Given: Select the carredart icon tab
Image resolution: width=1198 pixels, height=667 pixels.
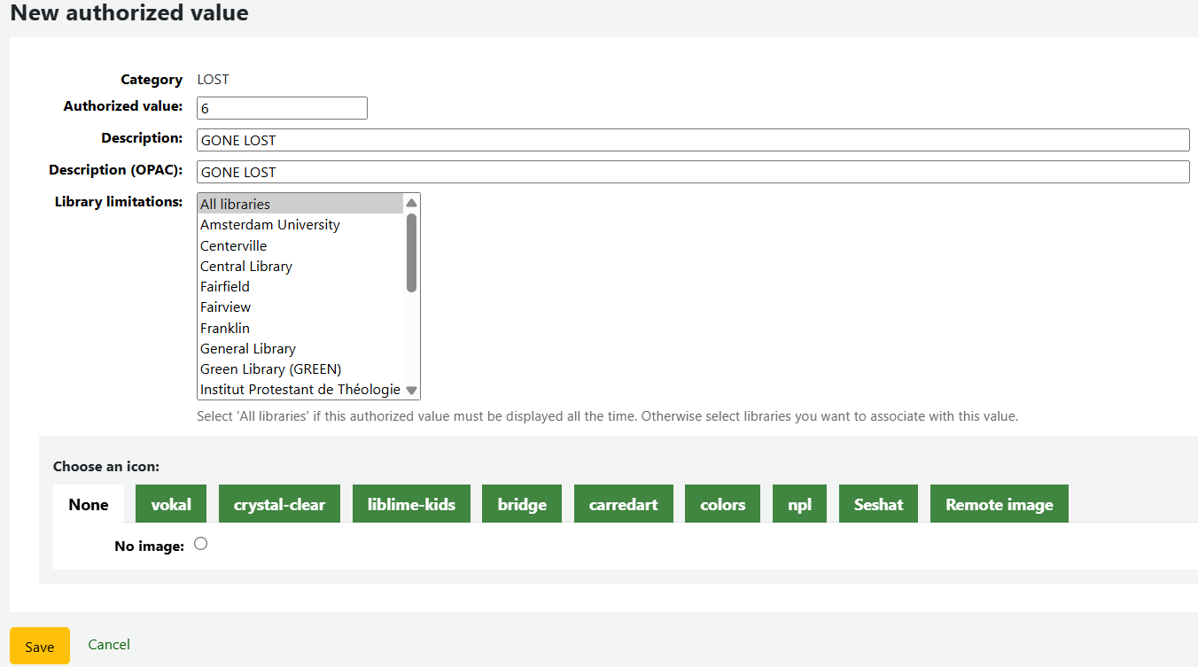Looking at the screenshot, I should [623, 504].
